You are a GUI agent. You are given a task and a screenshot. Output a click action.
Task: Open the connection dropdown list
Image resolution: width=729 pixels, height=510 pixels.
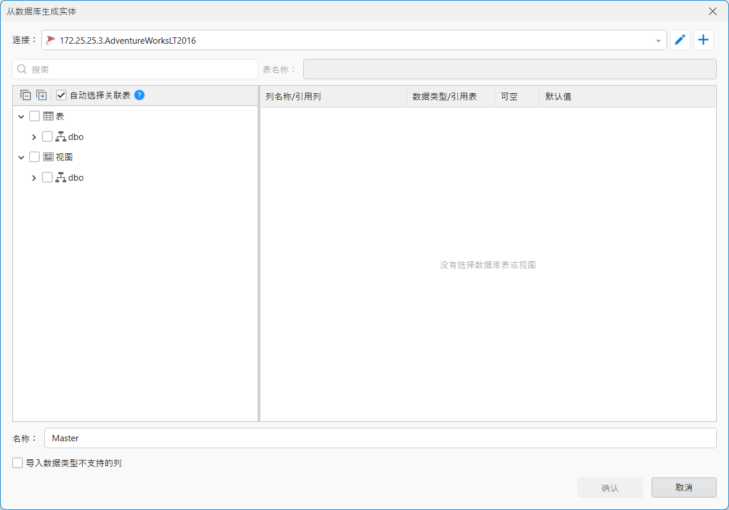(x=658, y=40)
